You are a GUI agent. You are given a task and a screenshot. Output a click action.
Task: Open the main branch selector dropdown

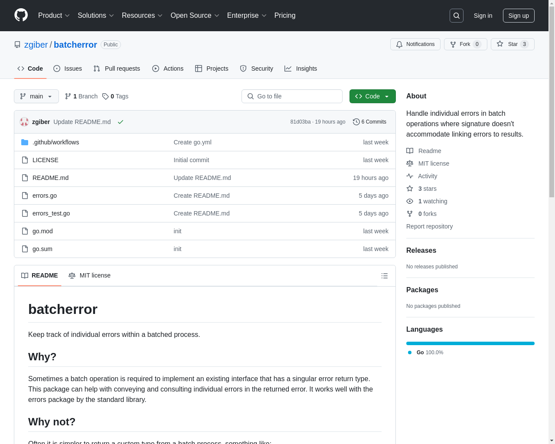pyautogui.click(x=36, y=96)
